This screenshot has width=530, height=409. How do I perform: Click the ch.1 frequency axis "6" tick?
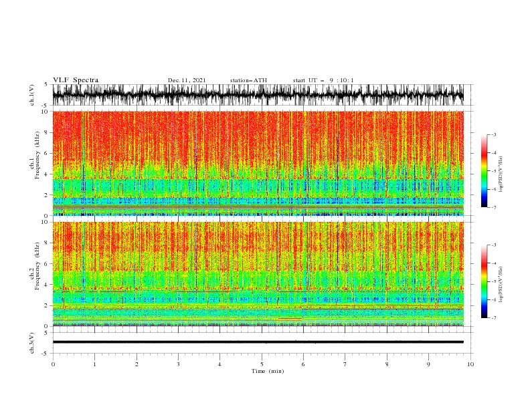click(x=47, y=154)
